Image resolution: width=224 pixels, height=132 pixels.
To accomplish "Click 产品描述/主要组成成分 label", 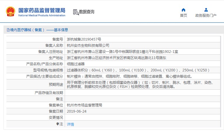I will 45,76.
